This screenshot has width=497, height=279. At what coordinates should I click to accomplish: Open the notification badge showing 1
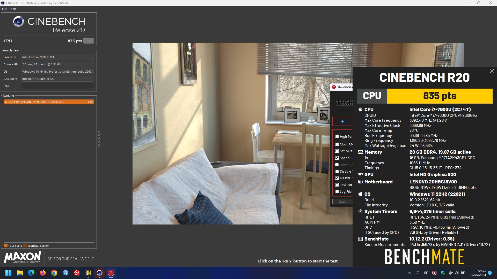pos(490,273)
